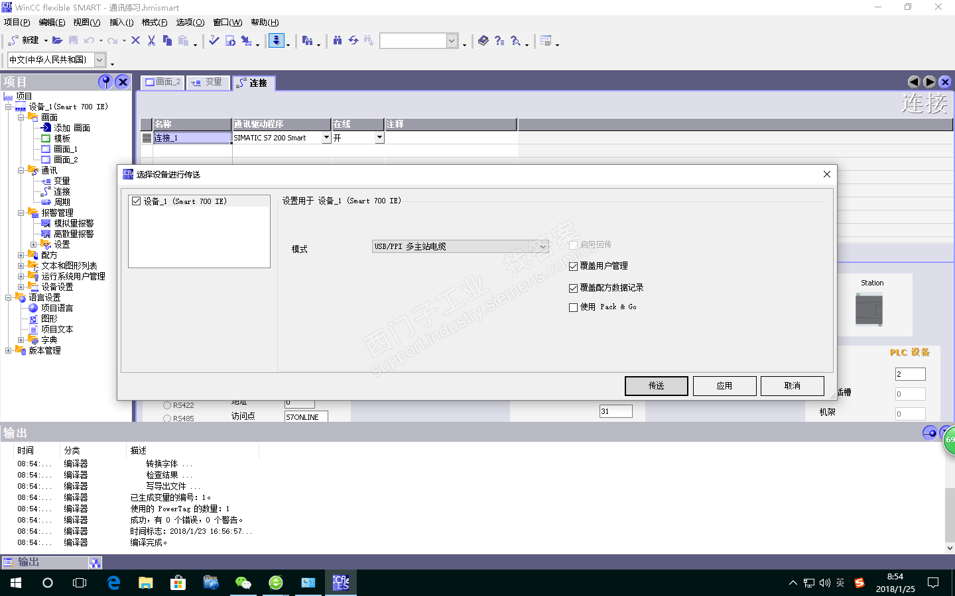The width and height of the screenshot is (955, 596).
Task: Open the 选项(O) menu
Action: tap(190, 23)
